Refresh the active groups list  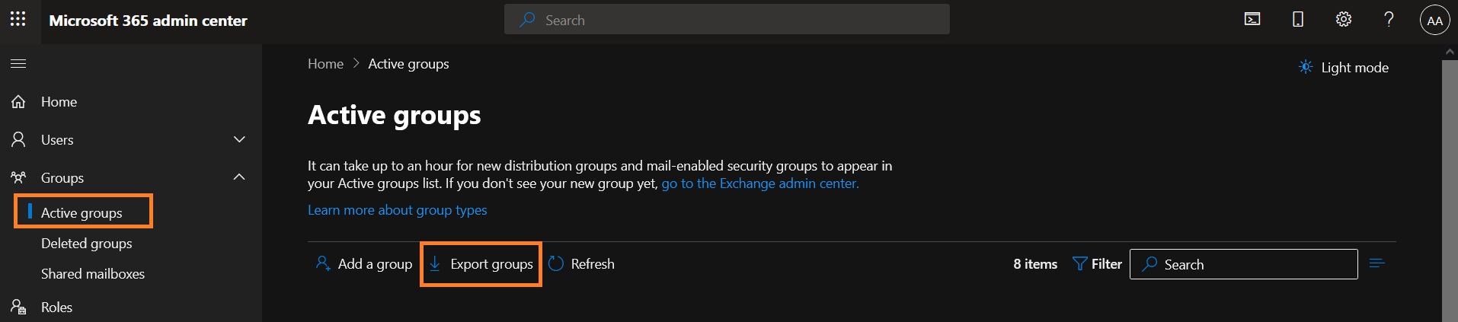point(581,264)
